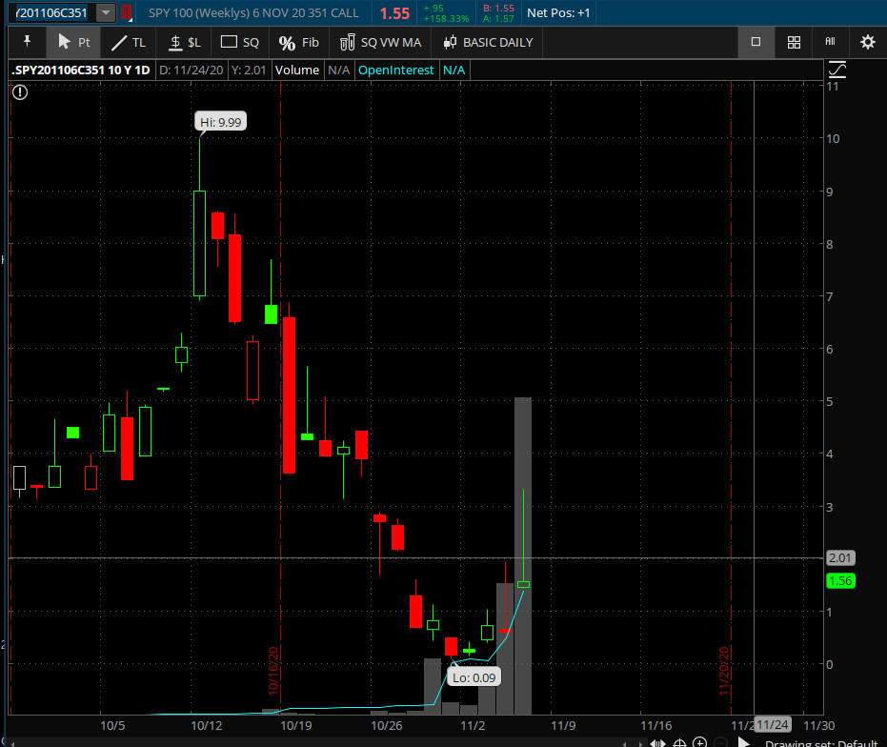Click the SPY 100 (Weeklys) option description

click(x=253, y=12)
